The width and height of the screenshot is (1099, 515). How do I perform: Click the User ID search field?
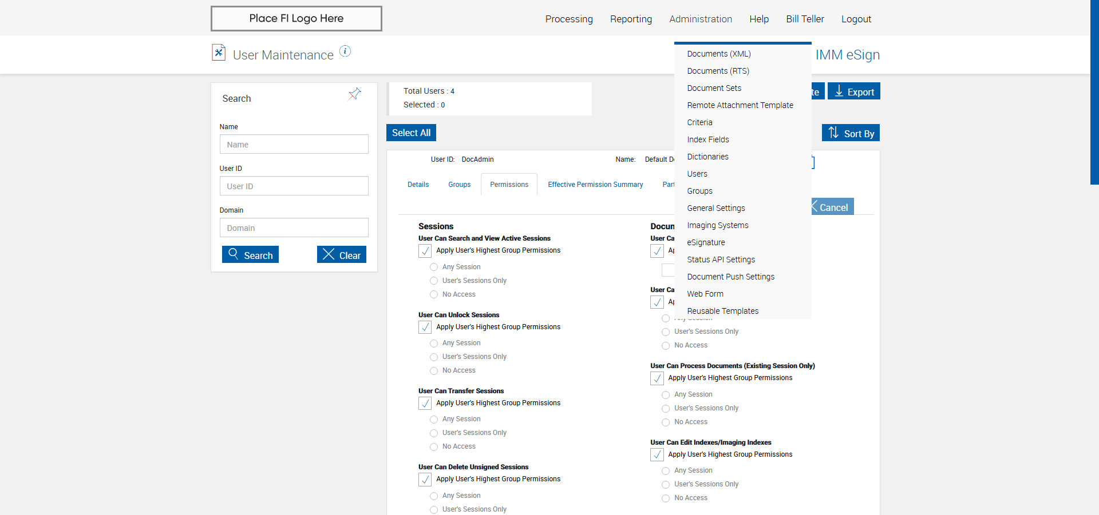(294, 186)
